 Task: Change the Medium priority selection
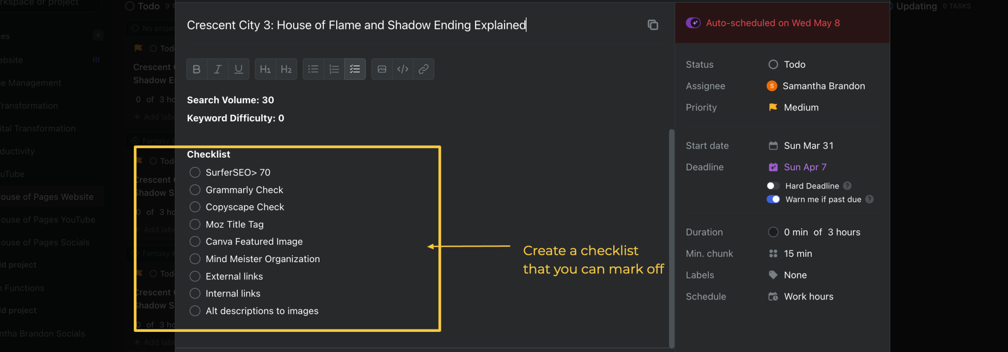point(800,108)
